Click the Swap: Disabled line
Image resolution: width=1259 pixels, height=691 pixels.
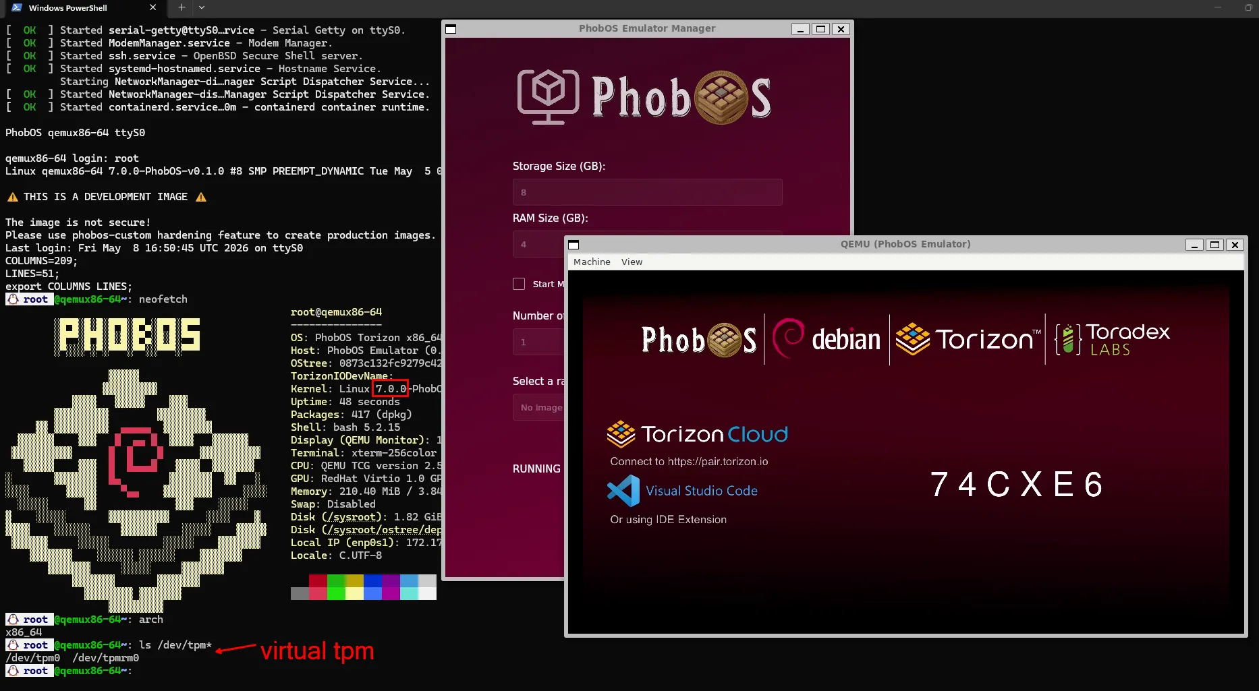pos(333,504)
